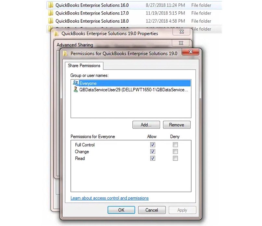Select the QuickBooks Enterprise Solutions 16.0 folder name
Image resolution: width=262 pixels, height=226 pixels.
pyautogui.click(x=92, y=5)
